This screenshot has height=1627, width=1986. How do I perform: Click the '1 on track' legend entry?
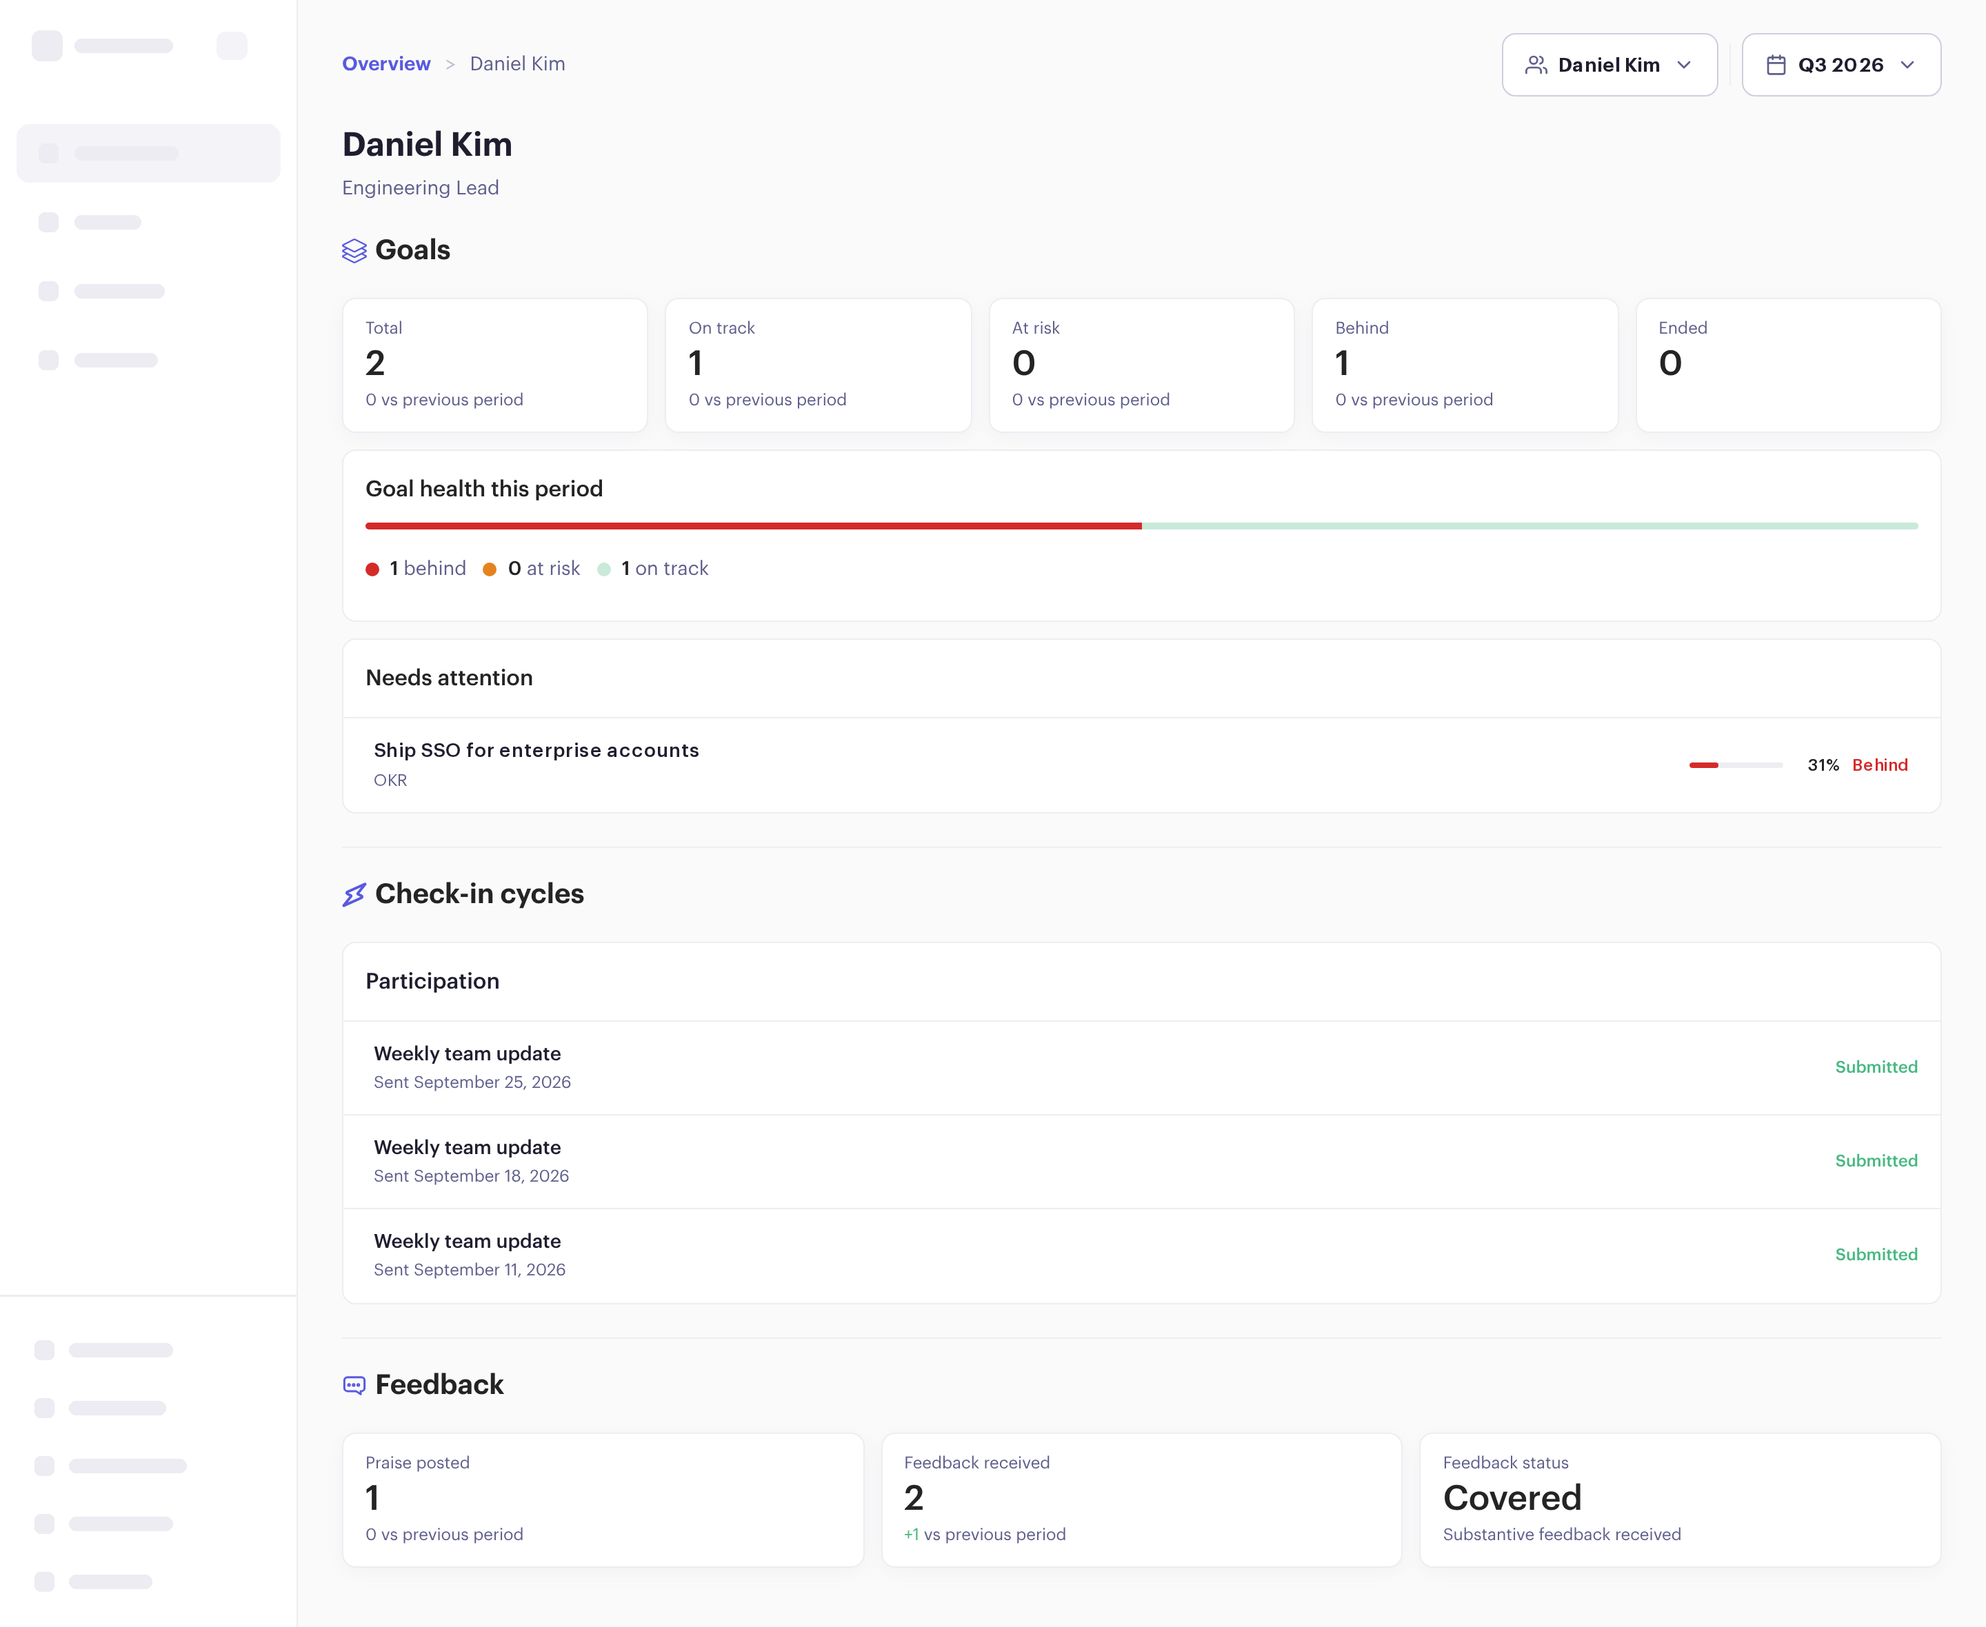coord(653,568)
